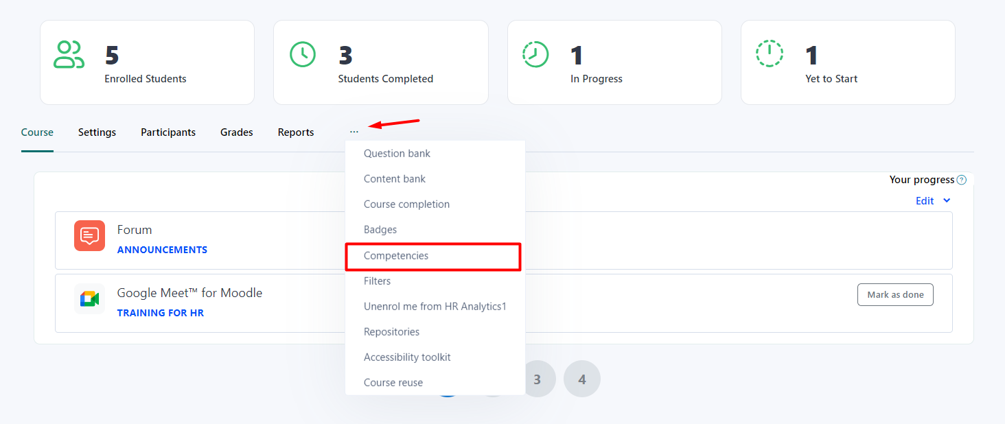
Task: Switch to the Grades tab
Action: [237, 132]
